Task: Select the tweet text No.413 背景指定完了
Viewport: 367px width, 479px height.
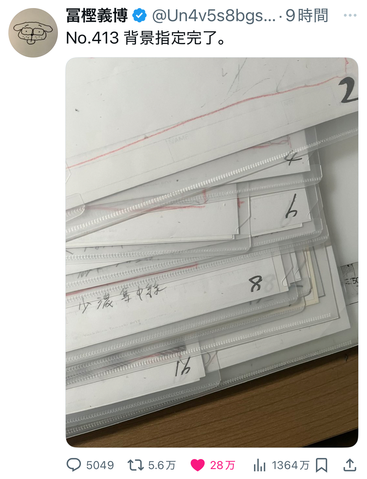Action: [x=146, y=38]
